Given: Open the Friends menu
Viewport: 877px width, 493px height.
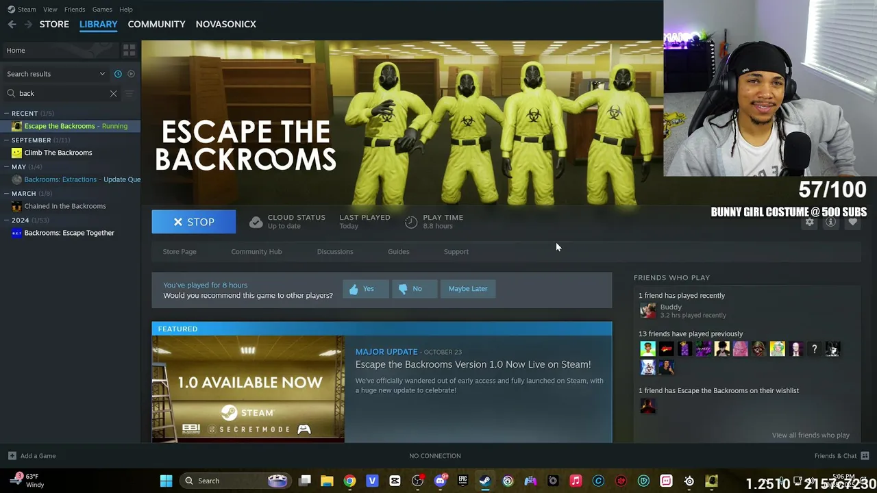Looking at the screenshot, I should [x=75, y=10].
